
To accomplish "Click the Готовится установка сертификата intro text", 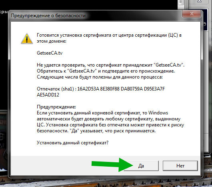I will pyautogui.click(x=109, y=38).
